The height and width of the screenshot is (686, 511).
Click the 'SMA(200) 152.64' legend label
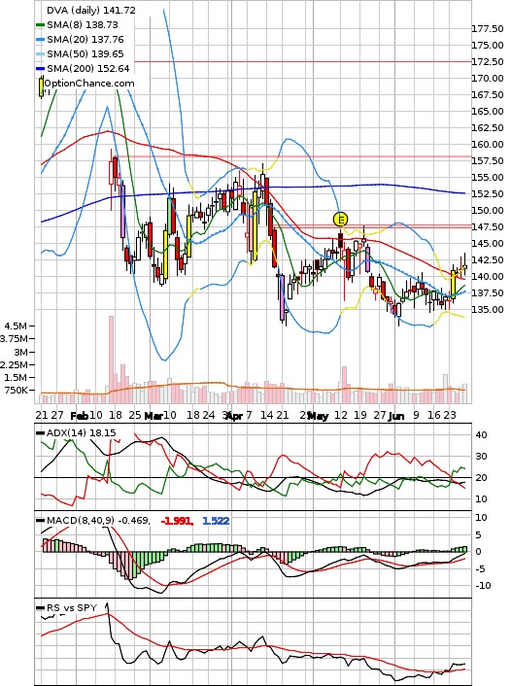pyautogui.click(x=88, y=68)
